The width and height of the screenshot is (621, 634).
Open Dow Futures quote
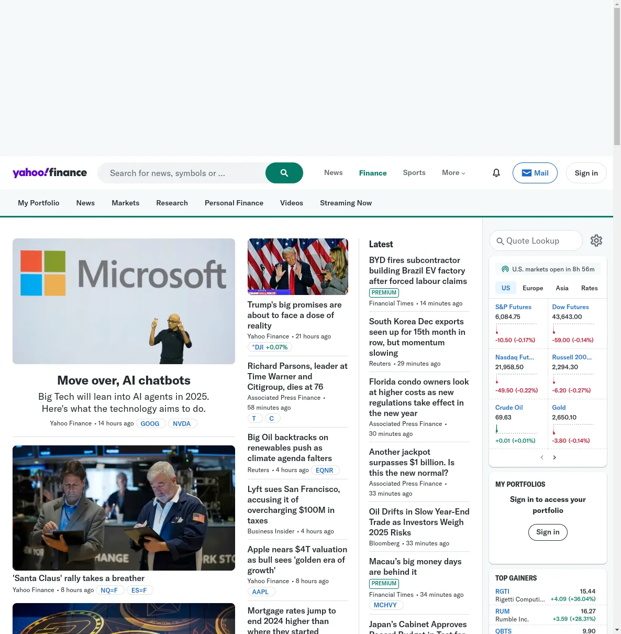click(x=570, y=307)
